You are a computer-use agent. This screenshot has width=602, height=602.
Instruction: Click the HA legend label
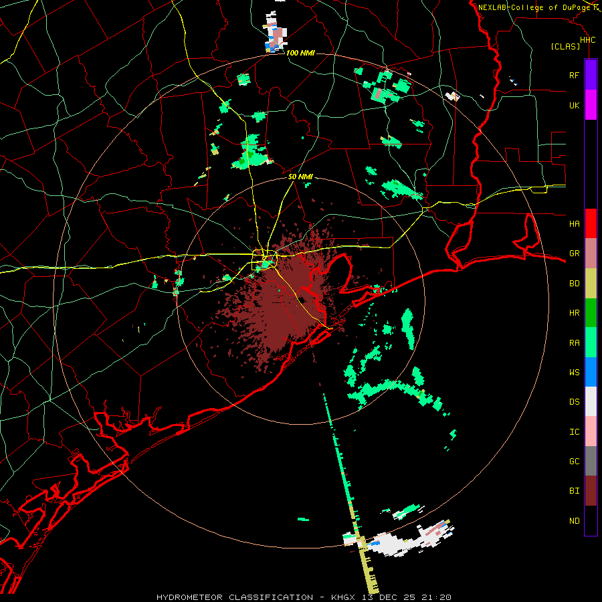[x=574, y=223]
